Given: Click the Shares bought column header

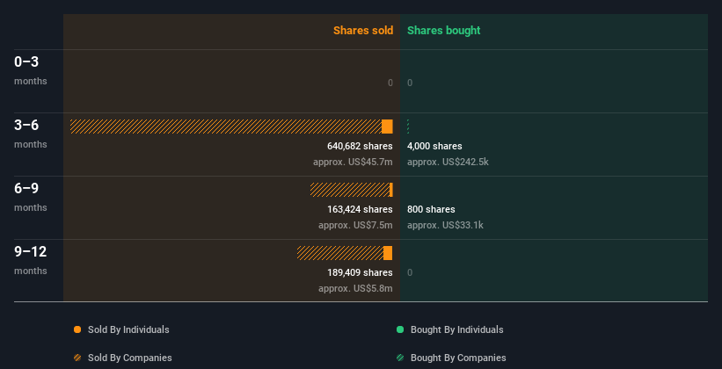Looking at the screenshot, I should pos(444,31).
